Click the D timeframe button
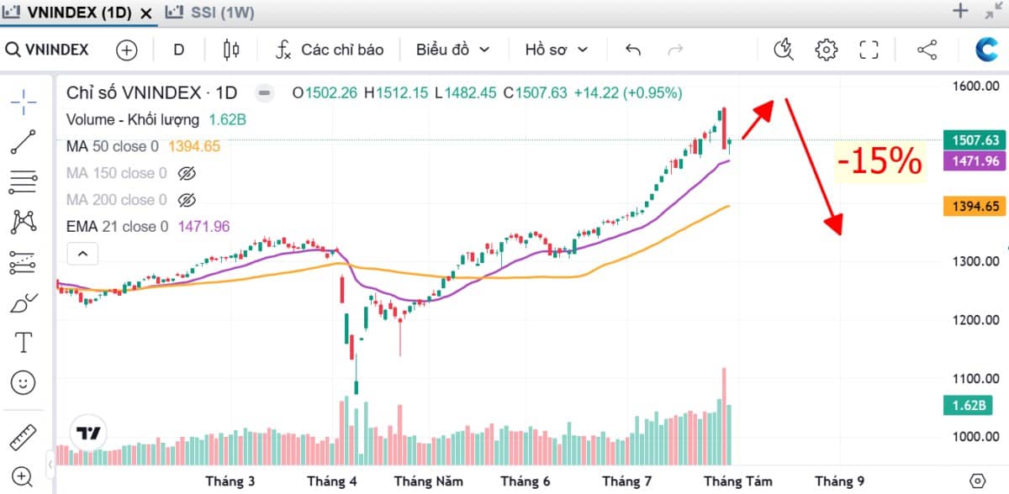 (x=178, y=50)
